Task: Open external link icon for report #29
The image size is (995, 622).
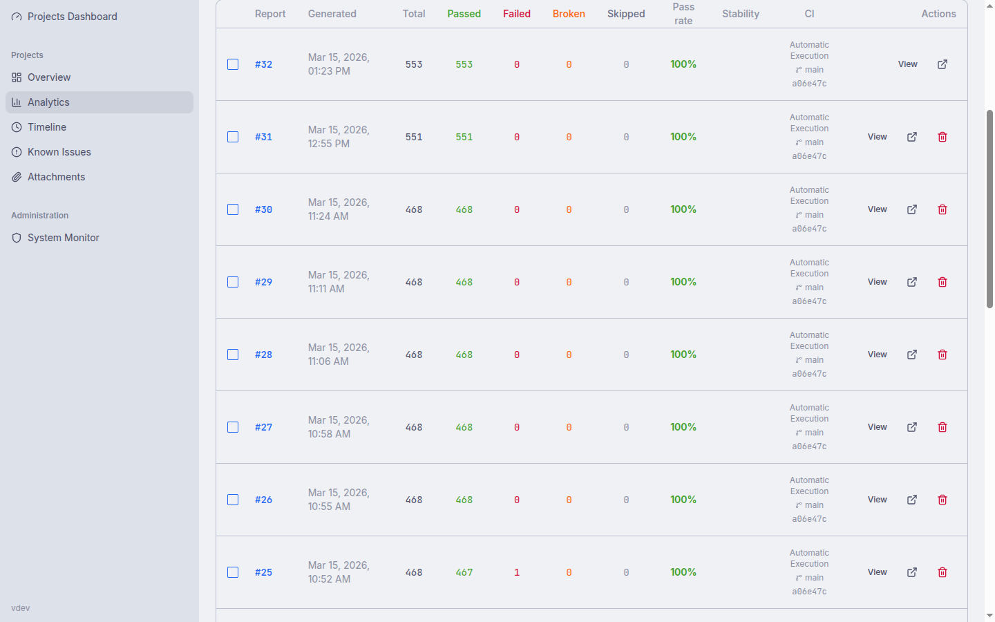Action: [912, 282]
